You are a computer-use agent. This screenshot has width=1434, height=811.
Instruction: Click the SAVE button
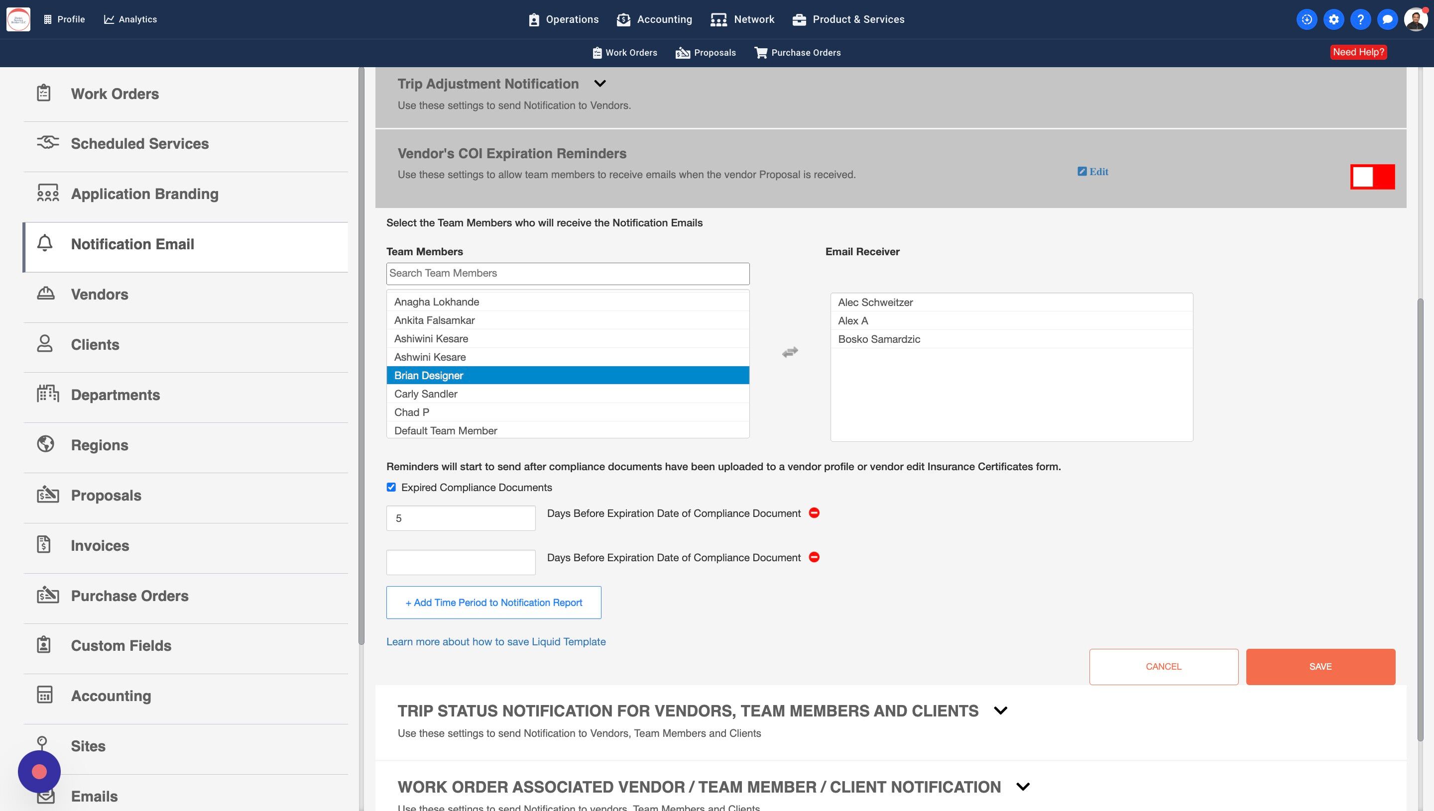[x=1320, y=667]
